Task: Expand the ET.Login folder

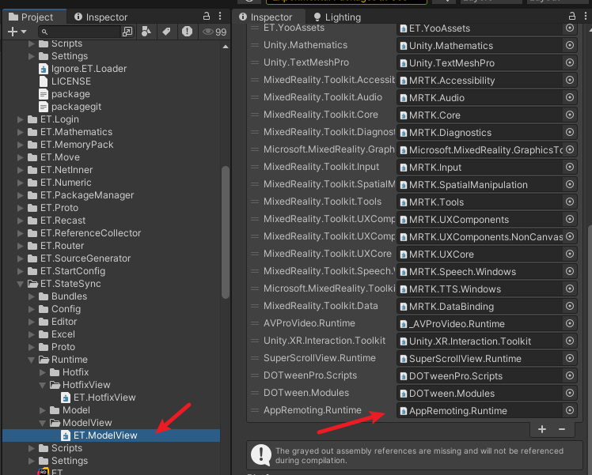Action: [21, 119]
